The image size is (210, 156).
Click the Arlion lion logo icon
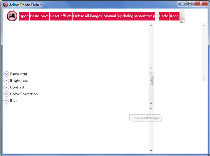tap(12, 16)
